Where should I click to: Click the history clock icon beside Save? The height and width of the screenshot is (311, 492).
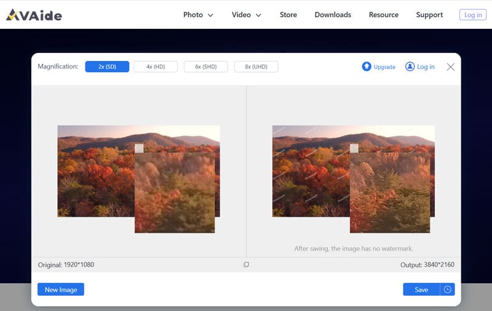coord(448,289)
